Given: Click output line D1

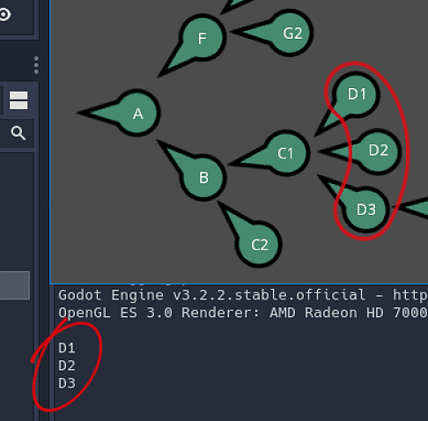Looking at the screenshot, I should tap(67, 348).
